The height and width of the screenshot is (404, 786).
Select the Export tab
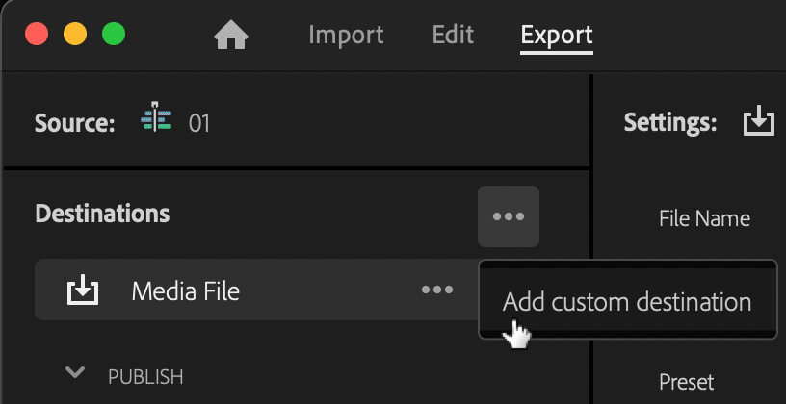557,35
